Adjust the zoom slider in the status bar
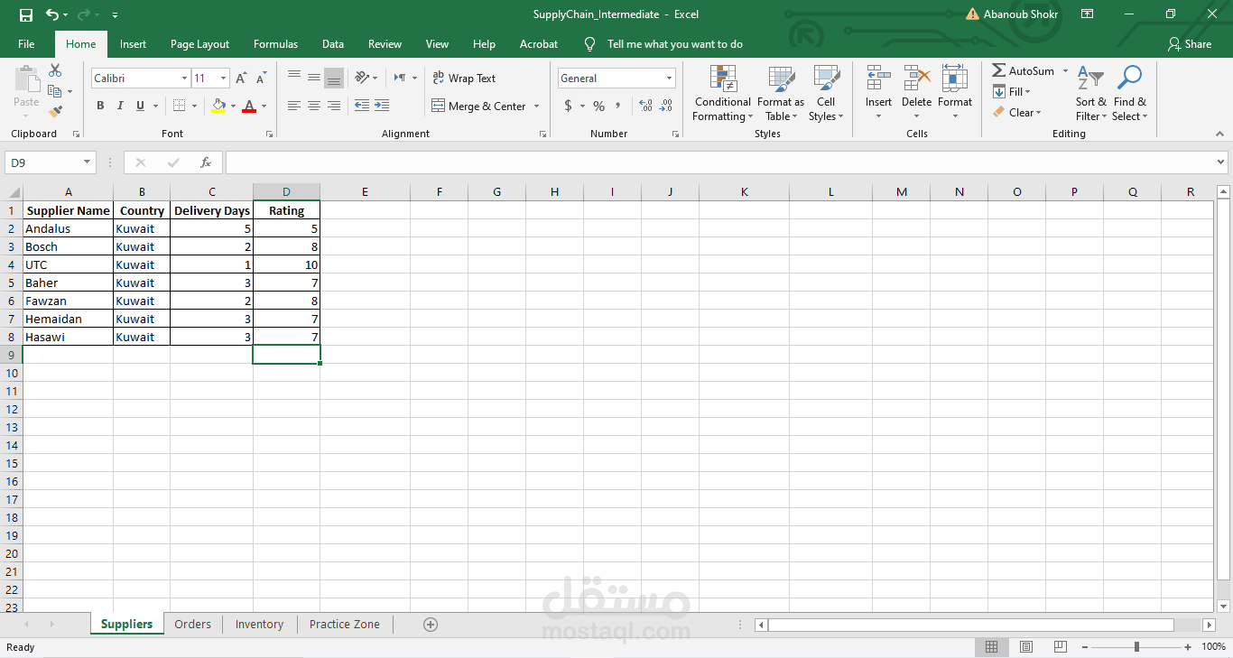 point(1136,647)
